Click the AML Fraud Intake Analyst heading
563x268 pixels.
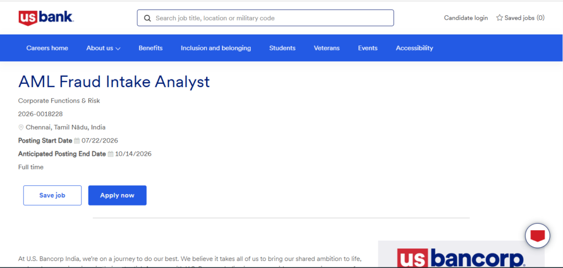tap(114, 82)
